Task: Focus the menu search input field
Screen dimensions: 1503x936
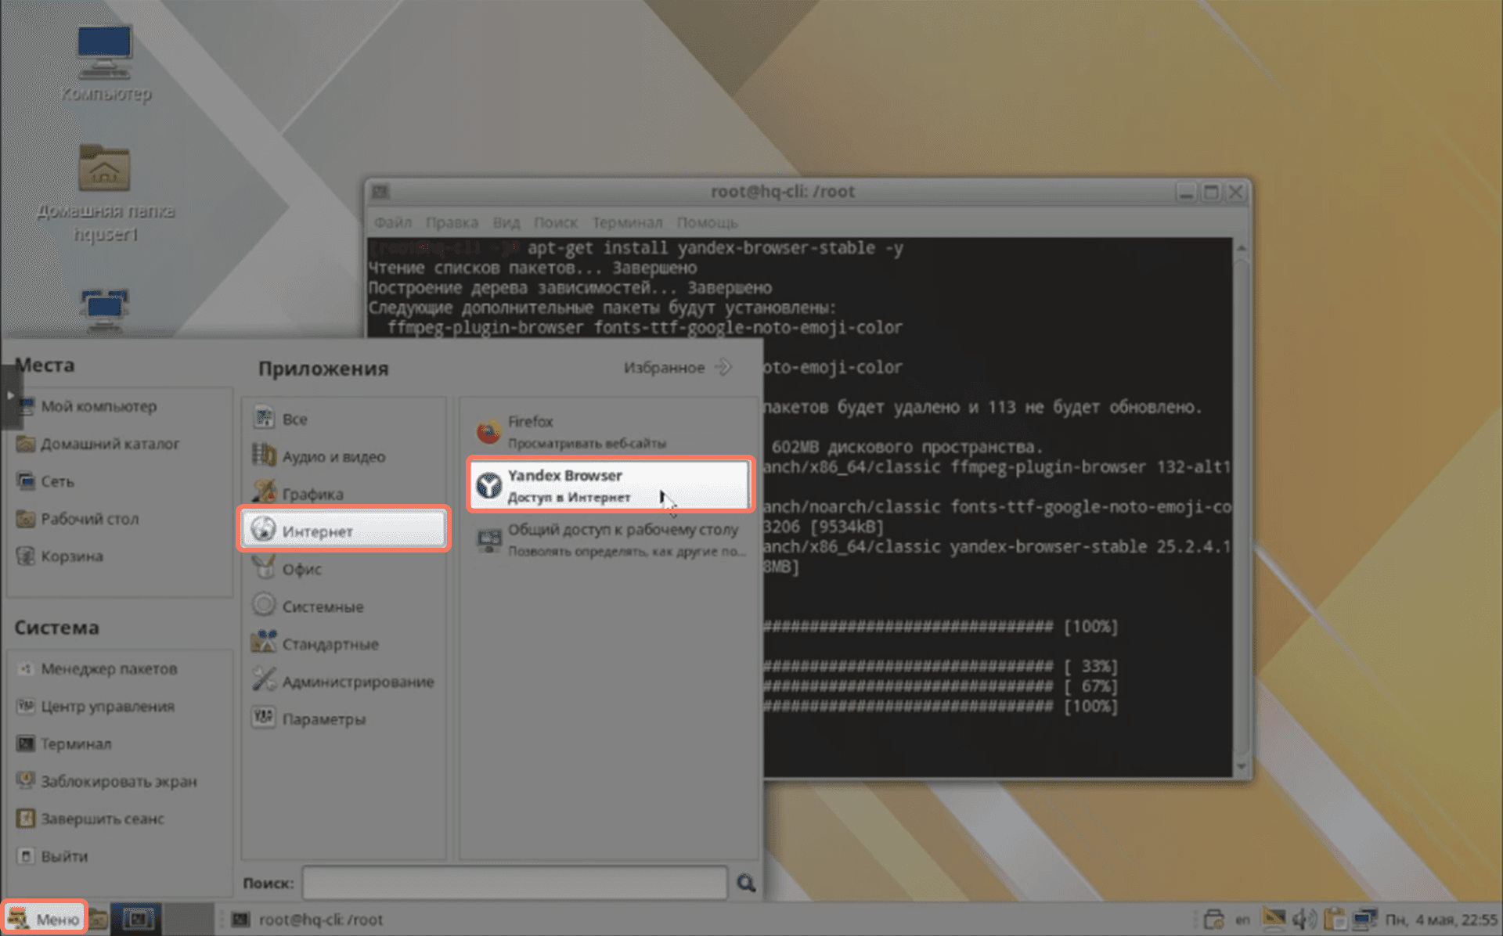Action: tap(514, 883)
